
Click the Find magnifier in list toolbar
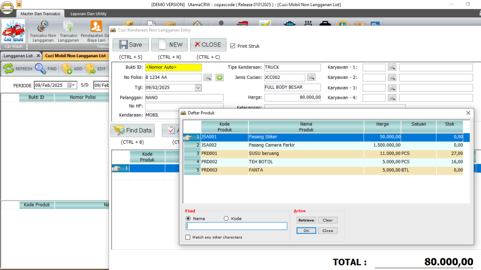(40, 69)
